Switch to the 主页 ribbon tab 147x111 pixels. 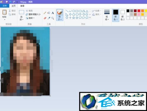click(x=14, y=6)
